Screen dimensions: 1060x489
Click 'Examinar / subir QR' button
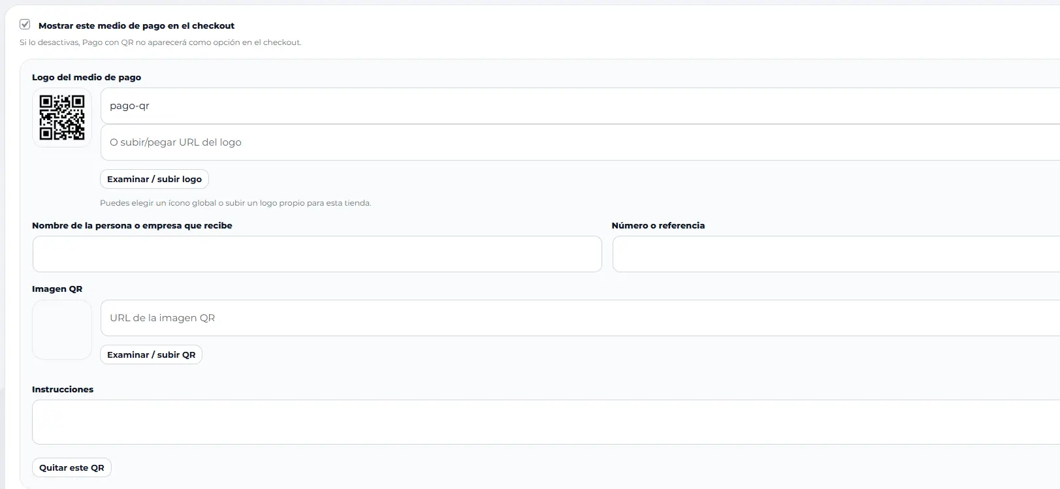151,355
